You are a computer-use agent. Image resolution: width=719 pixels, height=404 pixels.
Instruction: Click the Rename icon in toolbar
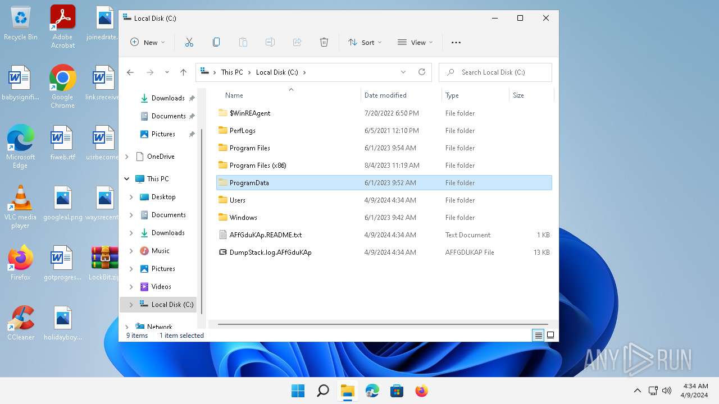[x=270, y=42]
